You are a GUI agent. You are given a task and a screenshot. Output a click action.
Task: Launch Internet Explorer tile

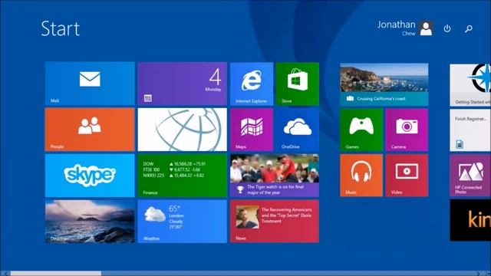[x=252, y=84]
